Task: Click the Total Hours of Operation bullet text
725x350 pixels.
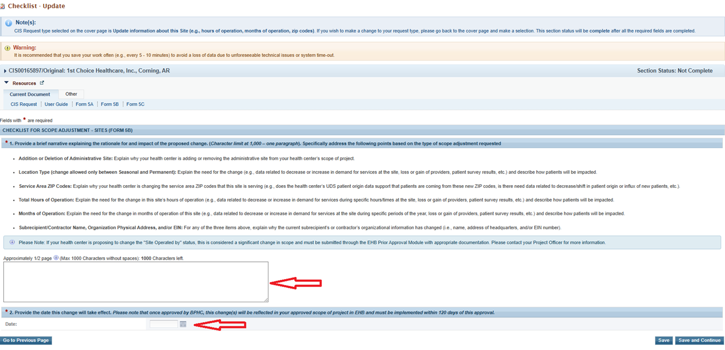Action: point(316,200)
